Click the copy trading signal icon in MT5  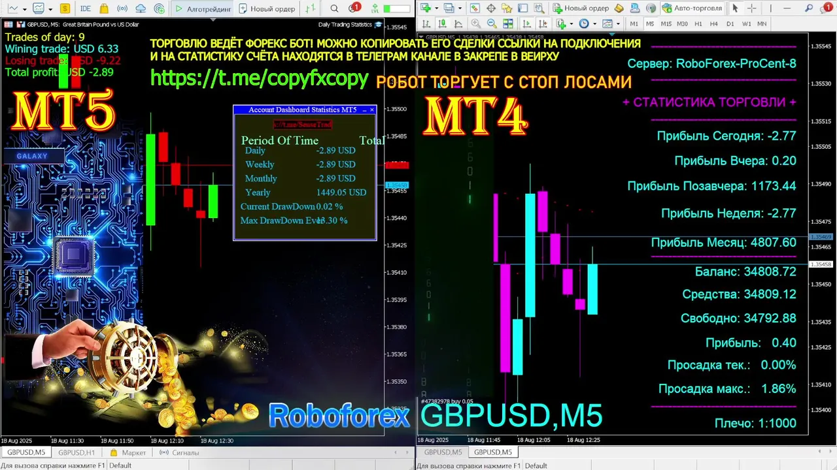click(160, 8)
